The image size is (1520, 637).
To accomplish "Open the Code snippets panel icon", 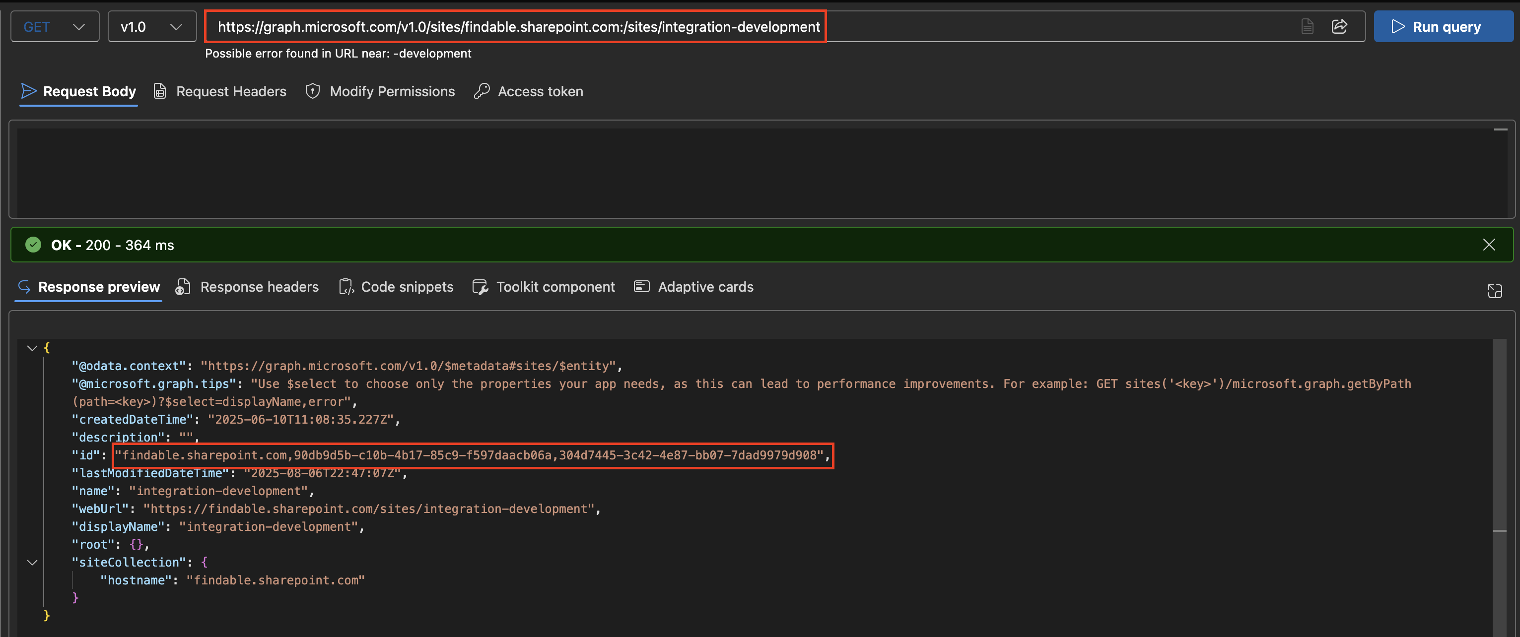I will (346, 287).
